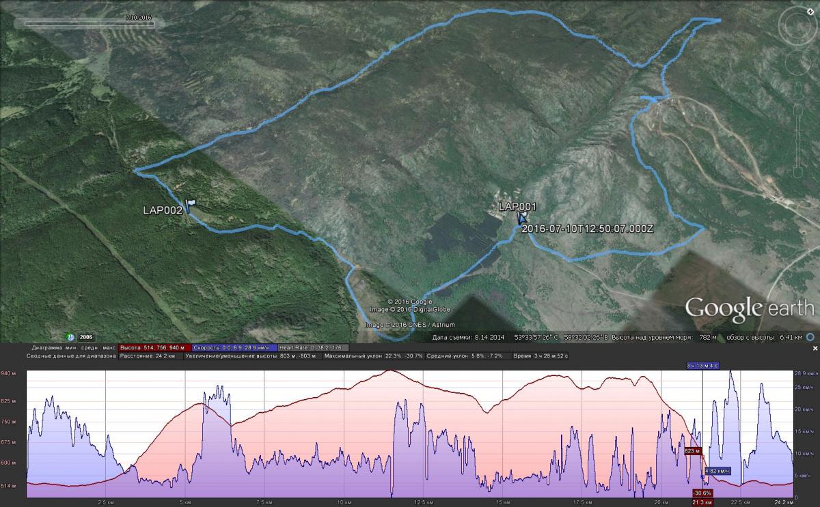820x507 pixels.
Task: Click the 2006 imagery year button
Action: click(x=85, y=336)
